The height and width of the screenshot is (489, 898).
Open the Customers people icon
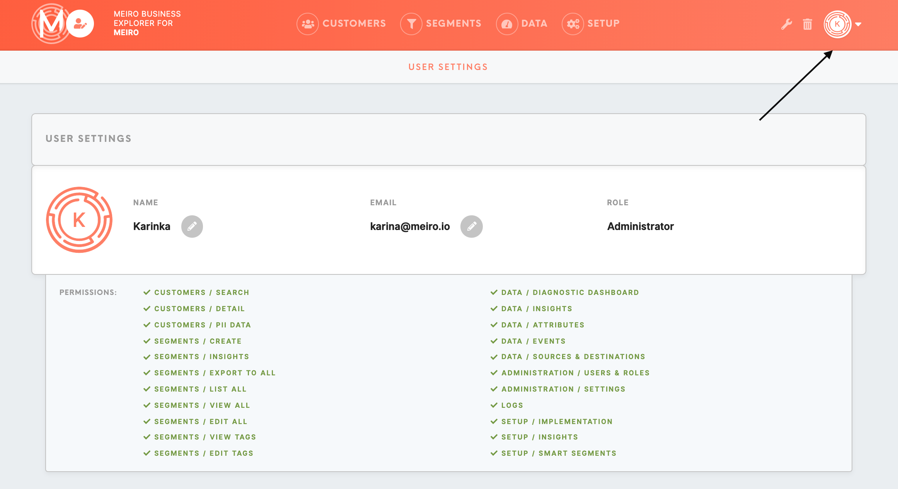(308, 24)
